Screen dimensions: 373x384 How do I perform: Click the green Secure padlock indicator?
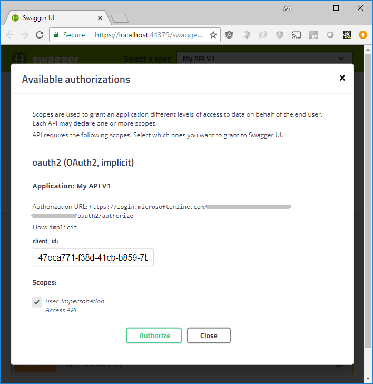(x=68, y=35)
